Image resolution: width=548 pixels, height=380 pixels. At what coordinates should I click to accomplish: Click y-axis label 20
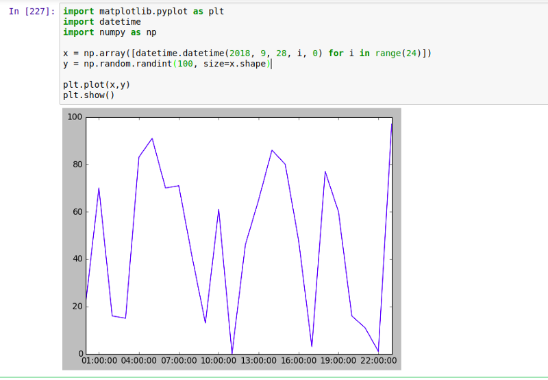pyautogui.click(x=77, y=307)
